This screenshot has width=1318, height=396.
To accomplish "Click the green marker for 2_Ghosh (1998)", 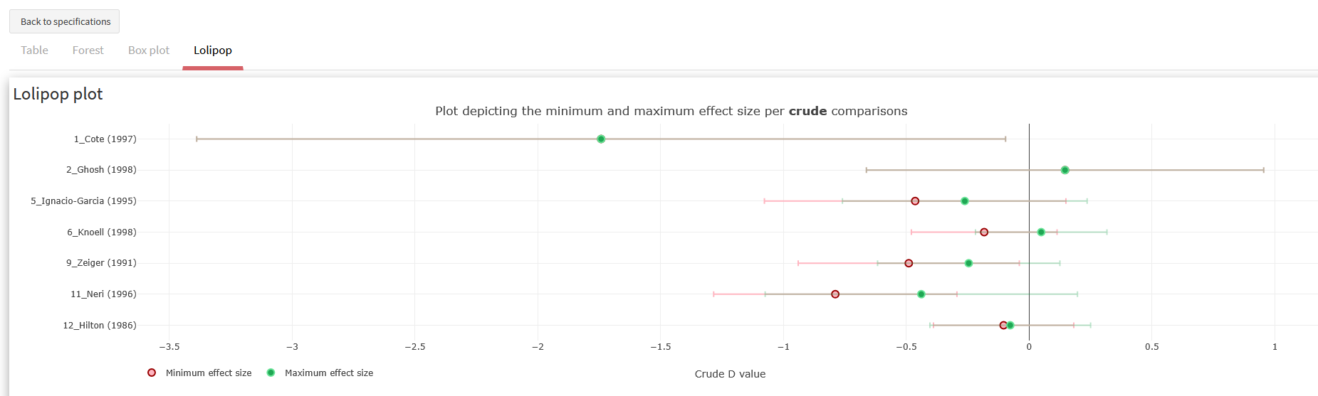I will tap(1065, 170).
